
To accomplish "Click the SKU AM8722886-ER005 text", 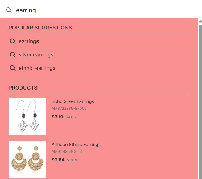I will pos(69,109).
